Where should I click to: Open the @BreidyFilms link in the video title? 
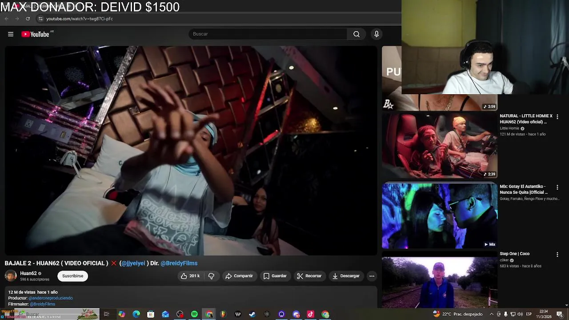click(x=179, y=263)
